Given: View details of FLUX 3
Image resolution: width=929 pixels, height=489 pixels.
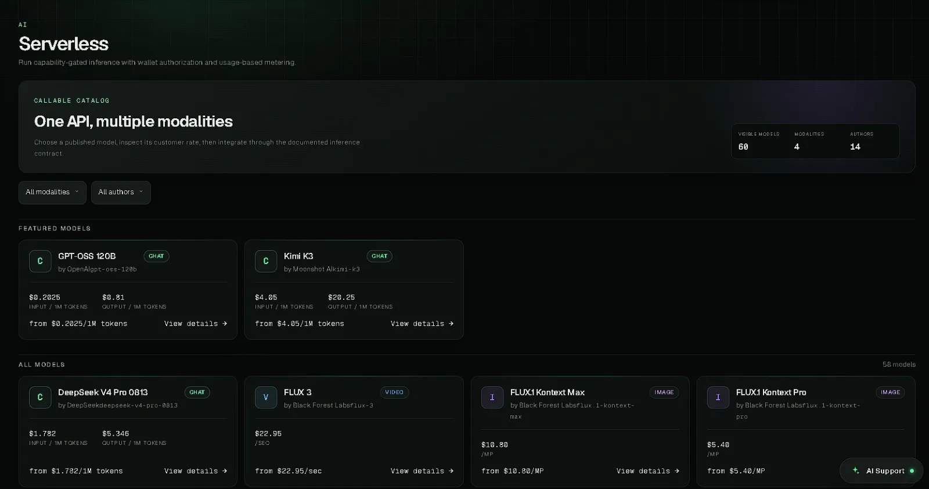Looking at the screenshot, I should [x=422, y=471].
